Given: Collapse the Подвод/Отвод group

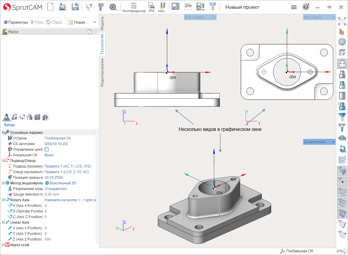Looking at the screenshot, I should pyautogui.click(x=3, y=160).
